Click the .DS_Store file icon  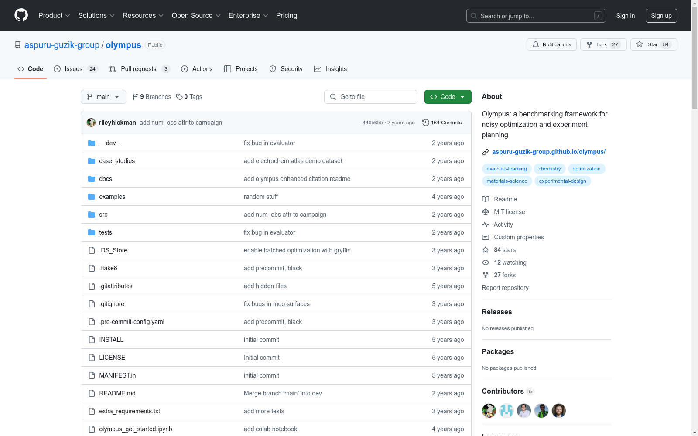(x=92, y=250)
